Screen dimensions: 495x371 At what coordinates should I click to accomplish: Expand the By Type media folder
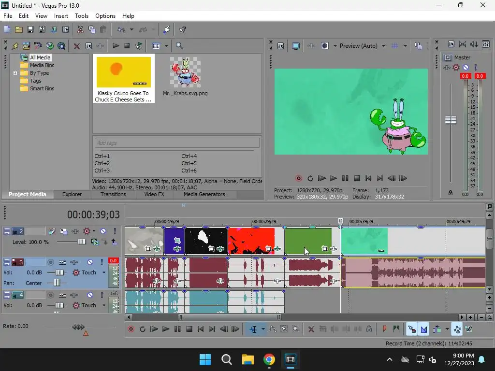(x=15, y=73)
